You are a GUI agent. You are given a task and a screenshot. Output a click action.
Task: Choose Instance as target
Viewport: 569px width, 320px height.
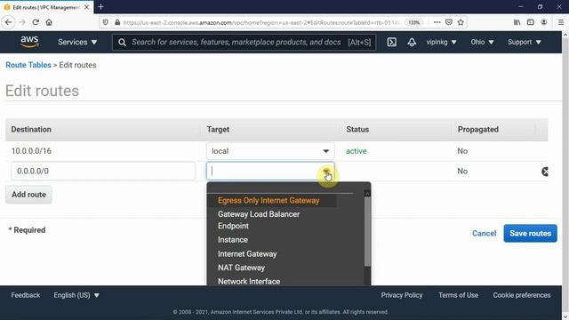tap(233, 240)
